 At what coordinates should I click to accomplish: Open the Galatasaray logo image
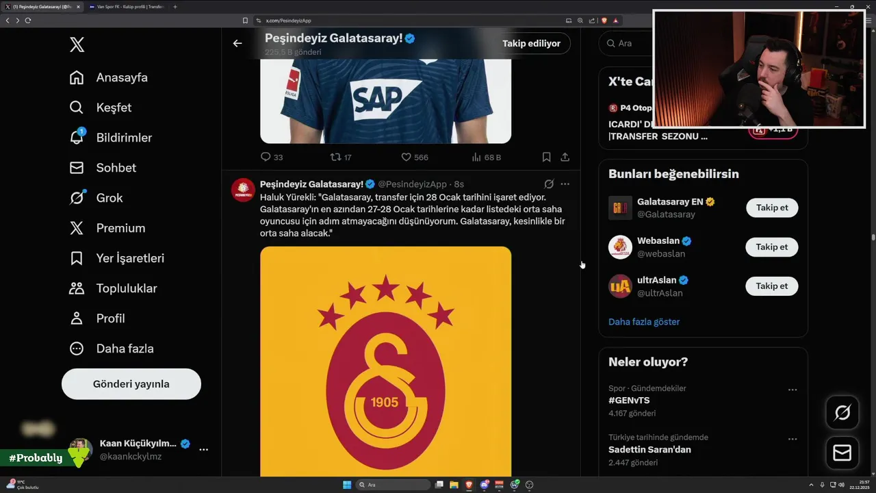point(385,362)
